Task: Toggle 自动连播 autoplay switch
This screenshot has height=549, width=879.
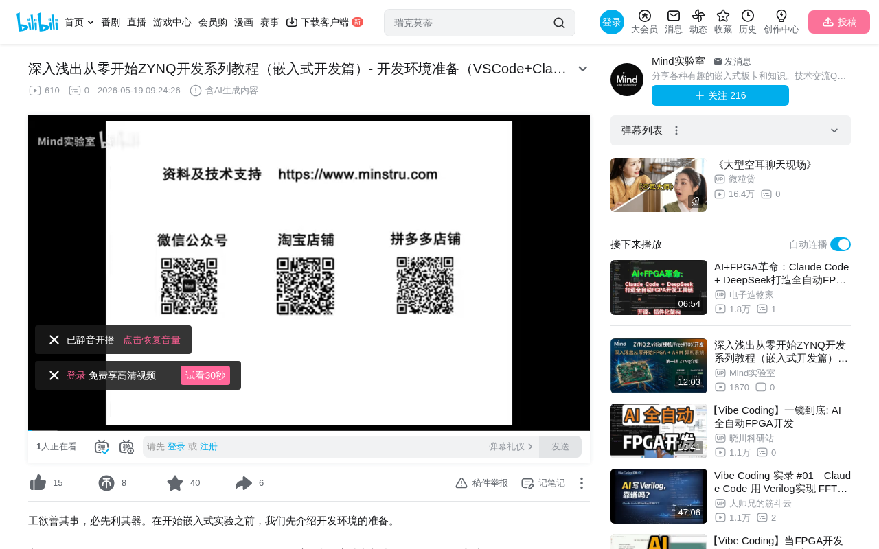Action: click(x=841, y=244)
